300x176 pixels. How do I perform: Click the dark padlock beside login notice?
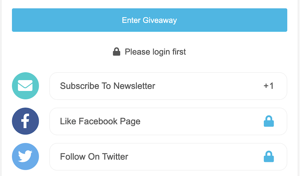coord(117,52)
